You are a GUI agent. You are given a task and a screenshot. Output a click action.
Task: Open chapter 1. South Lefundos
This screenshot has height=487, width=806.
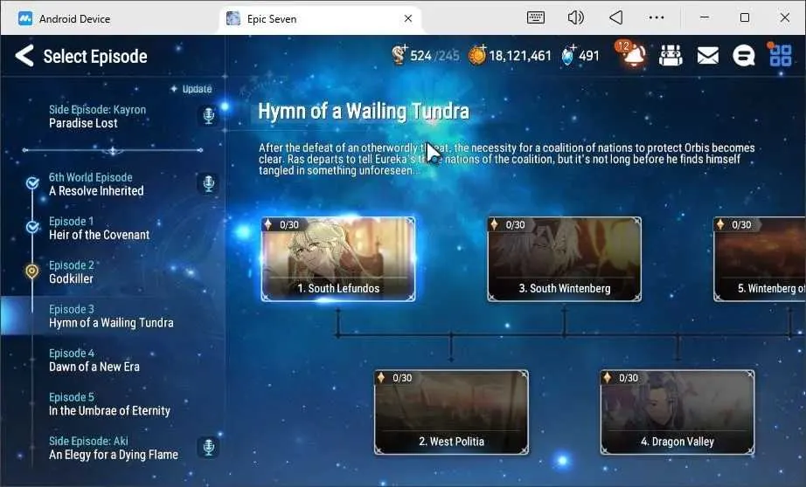338,259
